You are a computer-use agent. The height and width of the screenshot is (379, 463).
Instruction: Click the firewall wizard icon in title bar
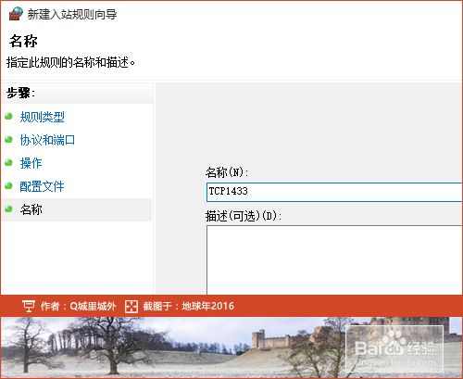[x=16, y=14]
